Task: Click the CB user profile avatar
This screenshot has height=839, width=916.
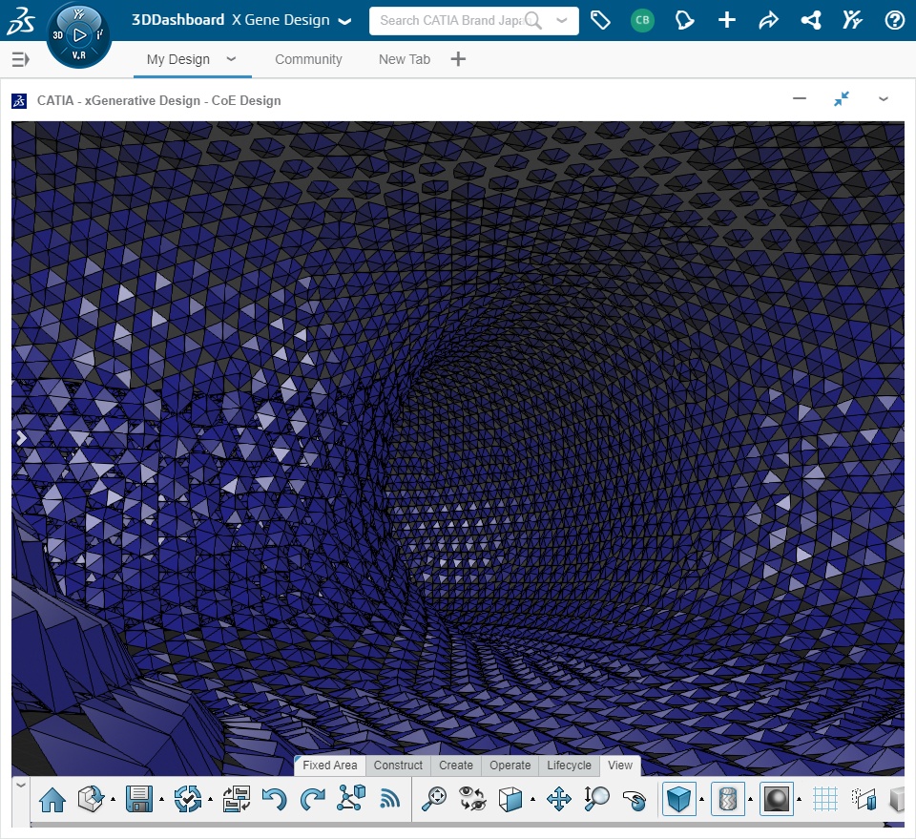Action: [643, 20]
